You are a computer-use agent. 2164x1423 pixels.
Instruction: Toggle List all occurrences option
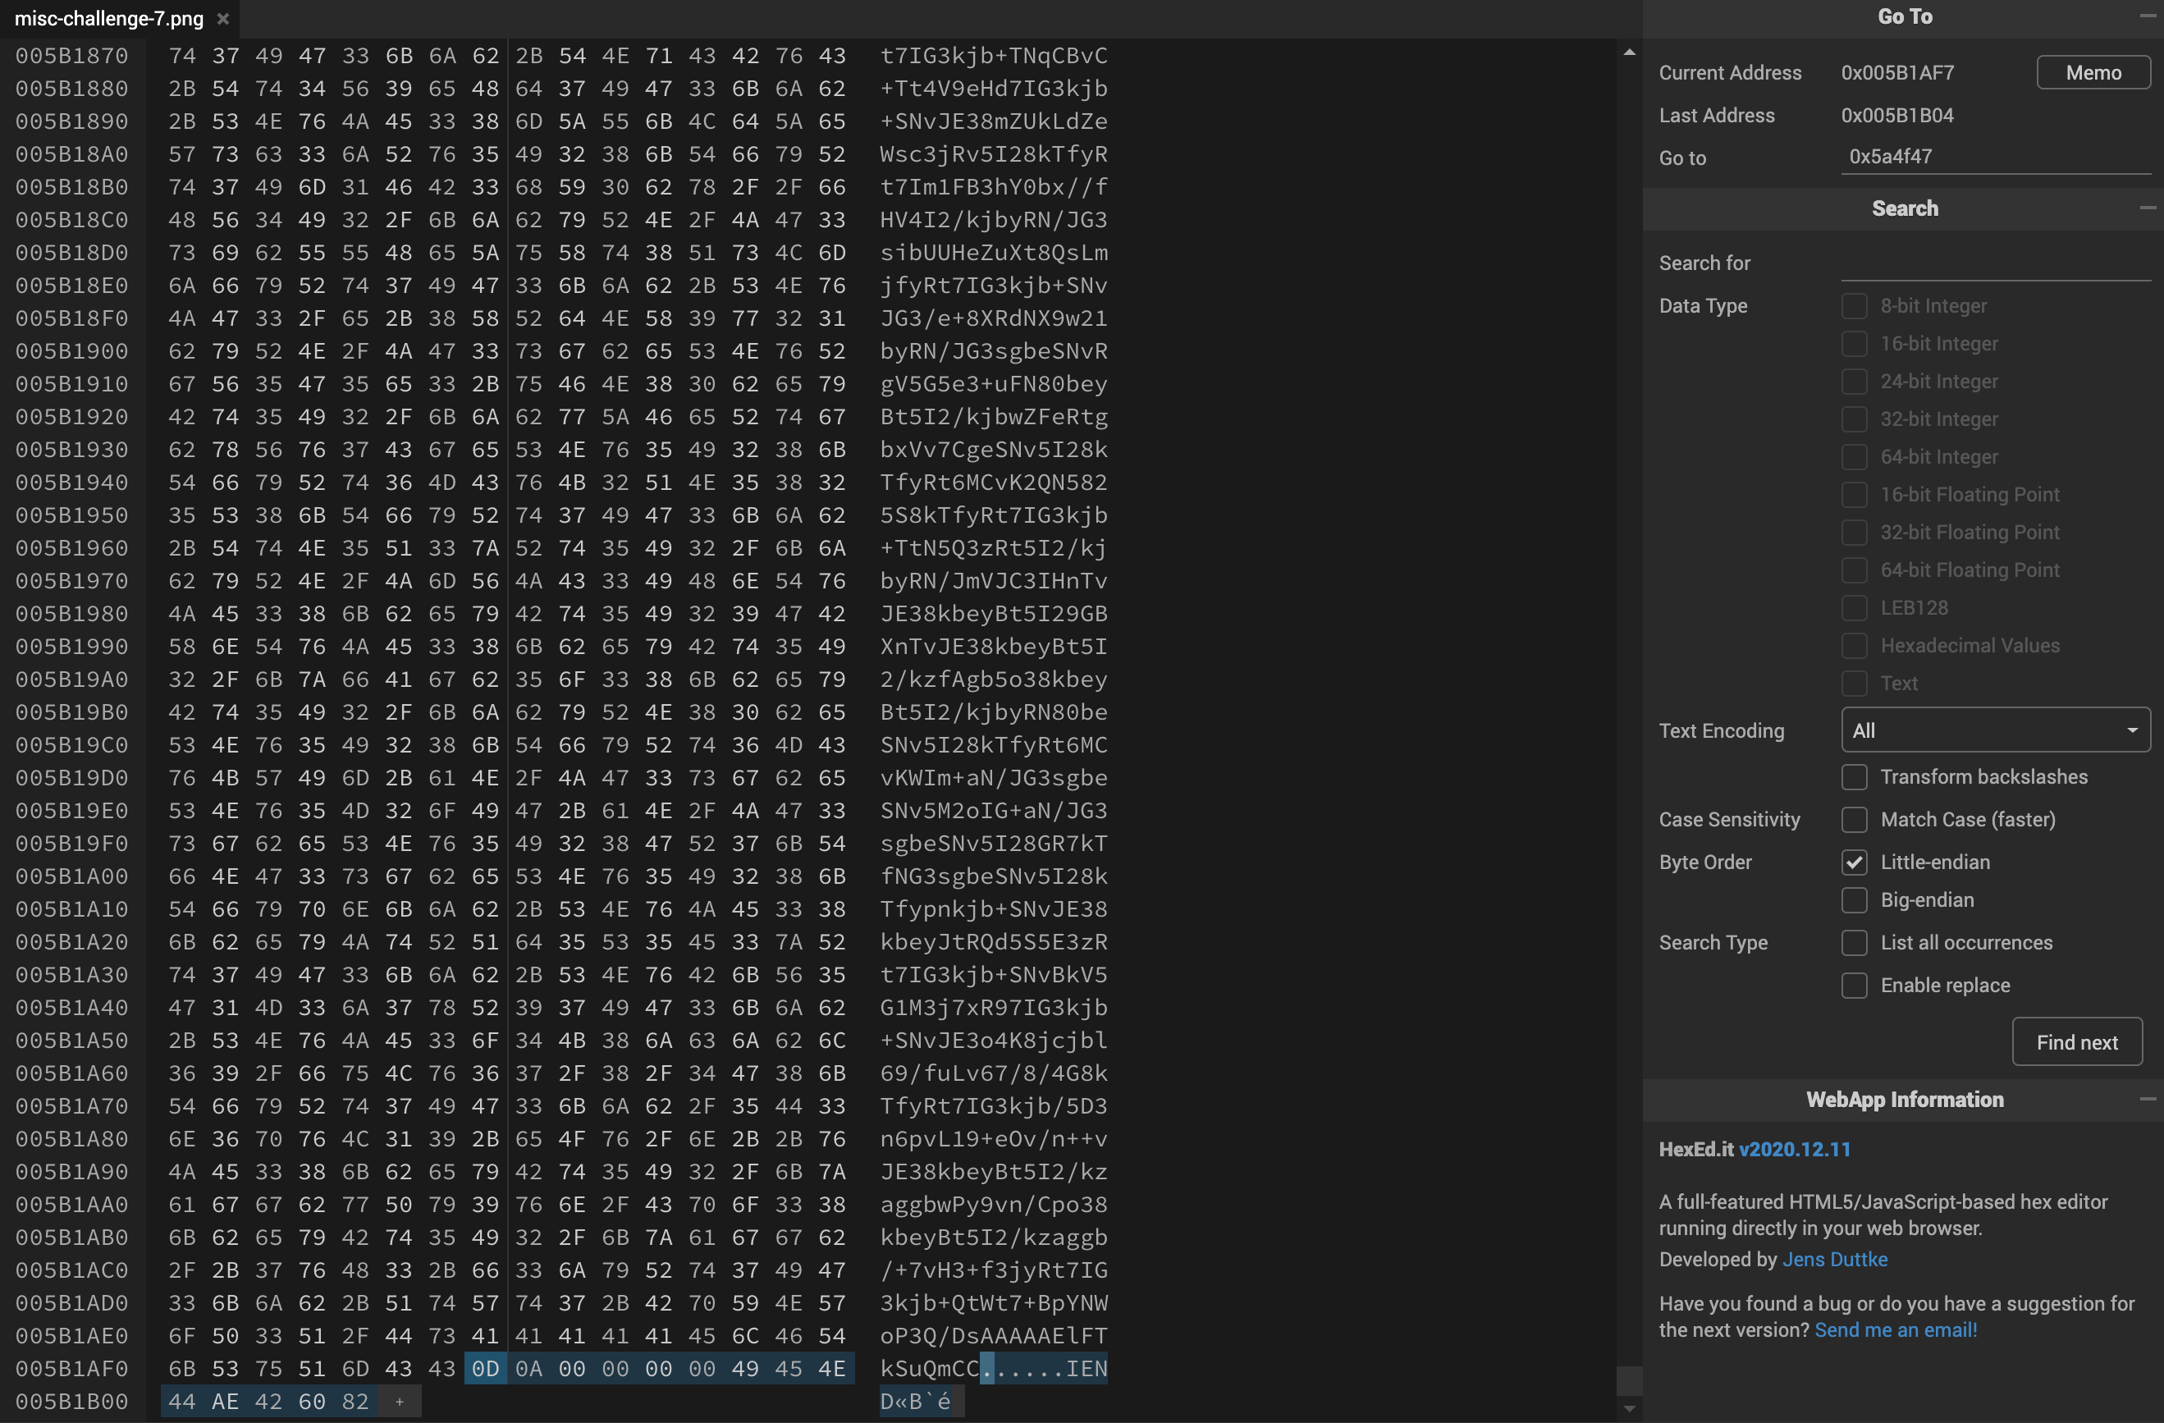pyautogui.click(x=1854, y=943)
